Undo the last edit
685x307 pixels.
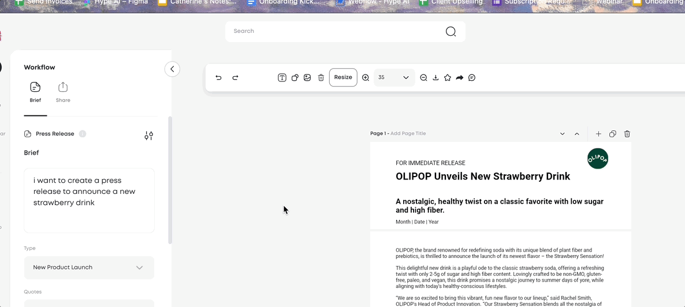218,78
